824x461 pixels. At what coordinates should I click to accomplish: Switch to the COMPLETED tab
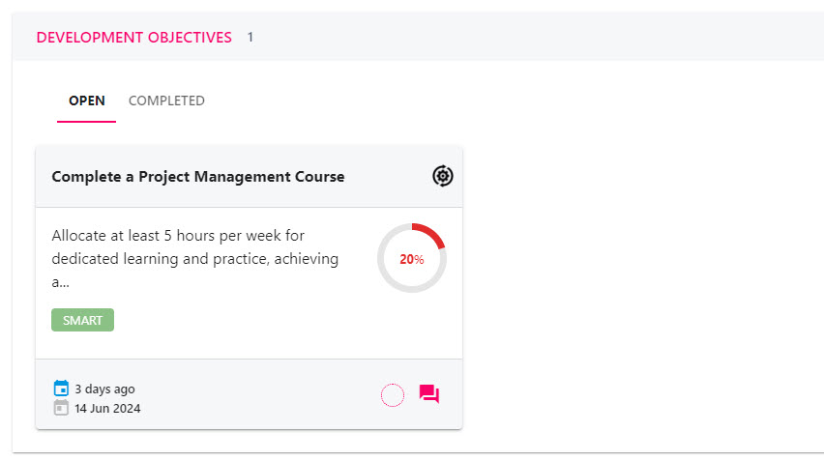pos(166,101)
